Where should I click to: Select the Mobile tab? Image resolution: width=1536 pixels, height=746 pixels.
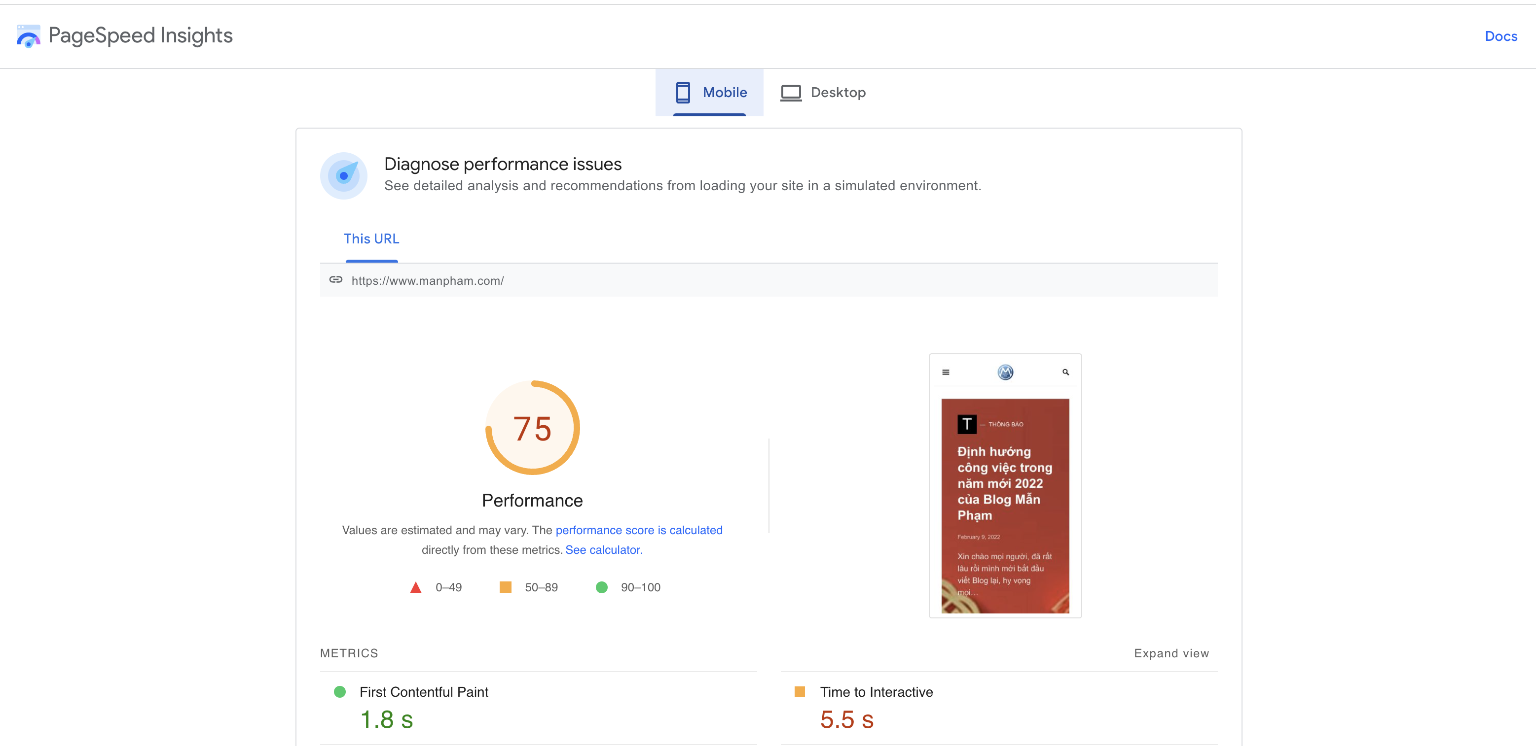(709, 92)
